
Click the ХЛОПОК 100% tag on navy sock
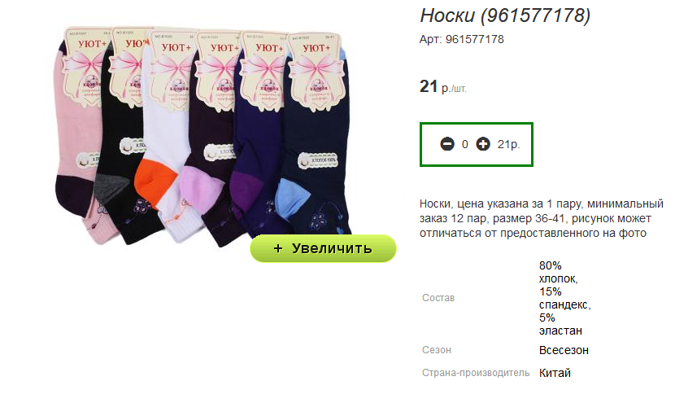(318, 160)
